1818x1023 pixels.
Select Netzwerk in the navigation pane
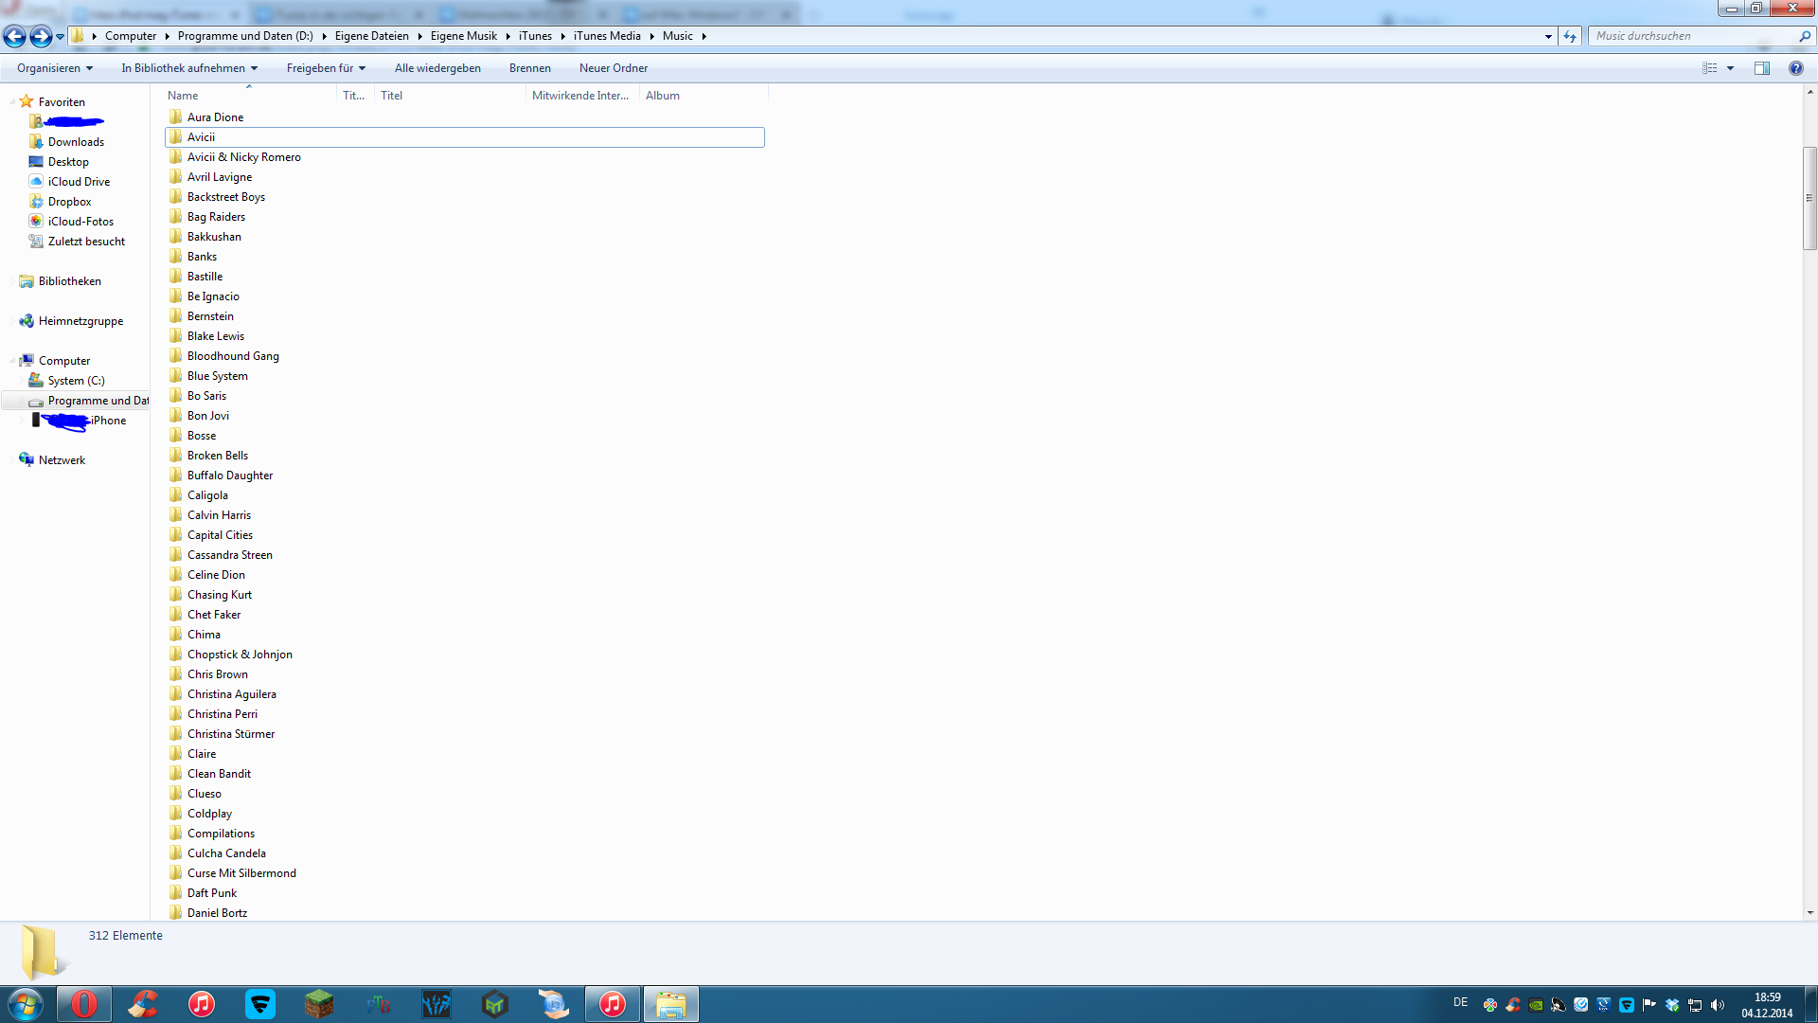(62, 460)
